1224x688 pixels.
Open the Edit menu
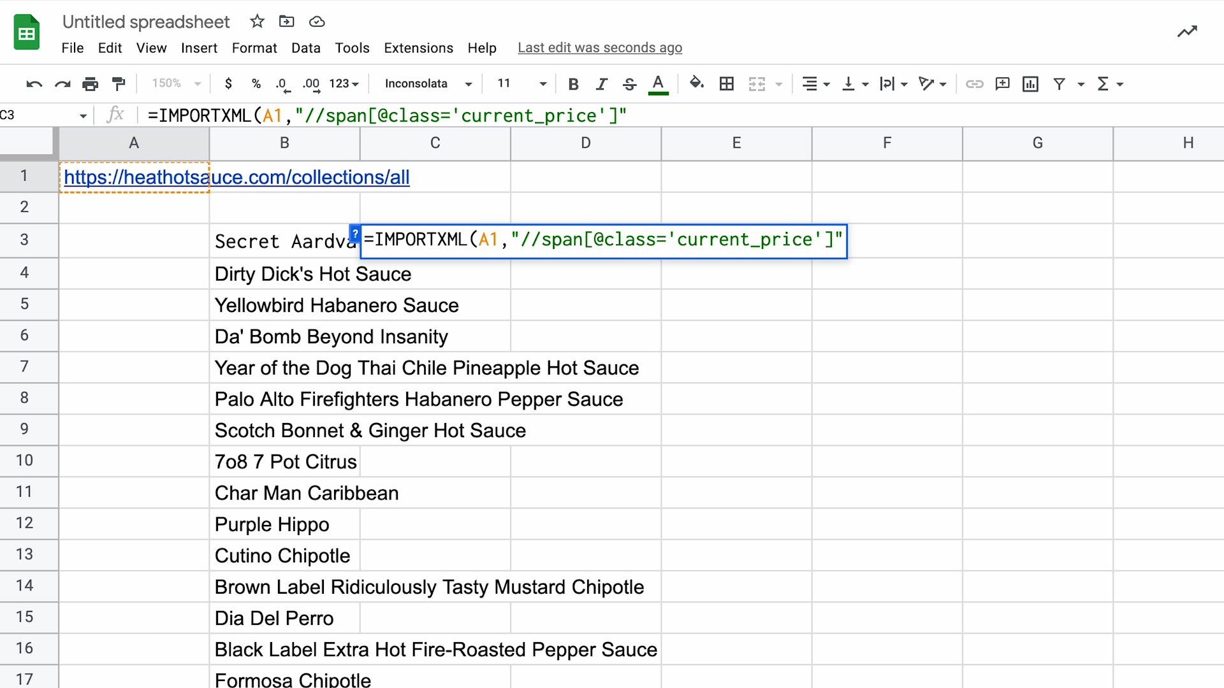110,48
